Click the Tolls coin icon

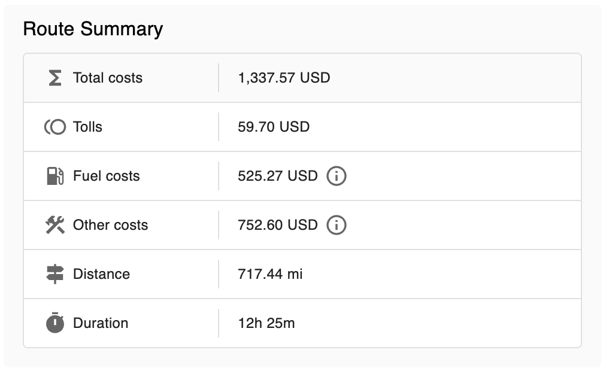pyautogui.click(x=55, y=127)
